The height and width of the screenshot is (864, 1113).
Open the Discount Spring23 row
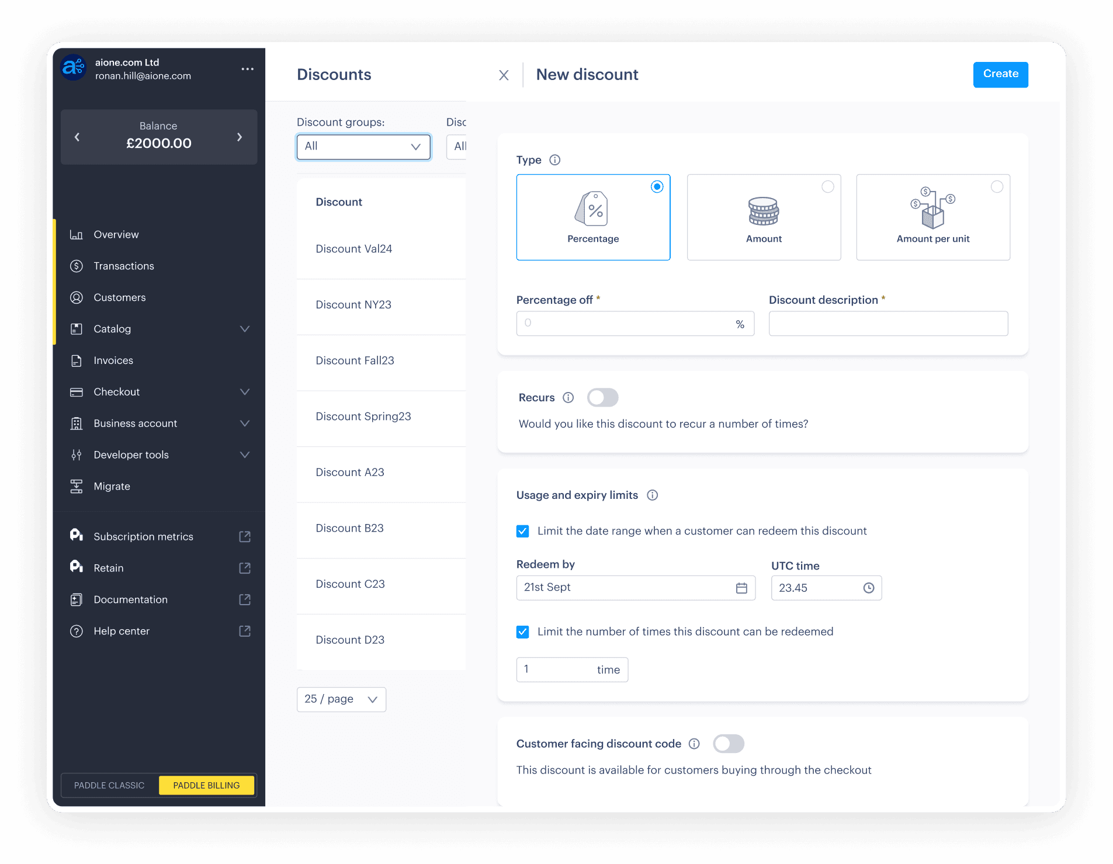point(381,417)
